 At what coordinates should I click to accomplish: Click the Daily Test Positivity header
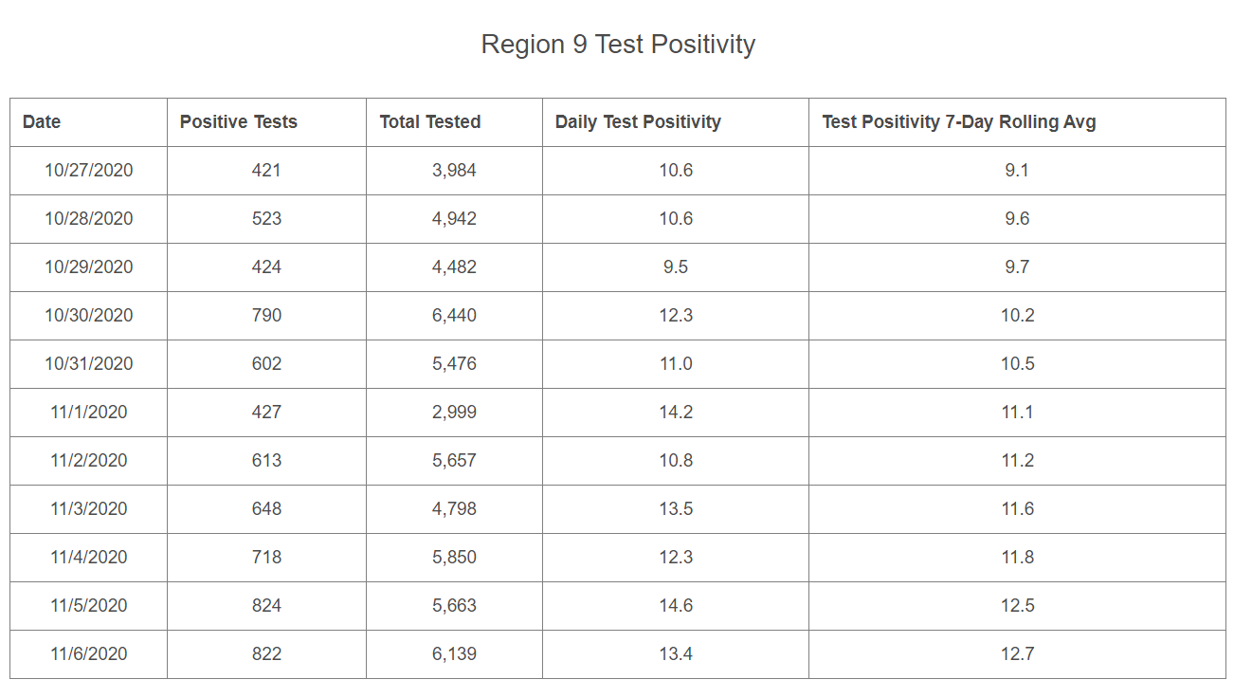(x=638, y=122)
